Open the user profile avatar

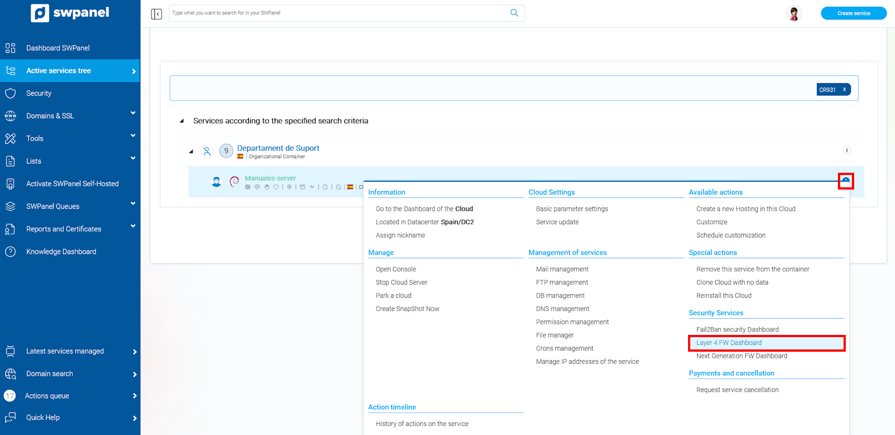[793, 13]
